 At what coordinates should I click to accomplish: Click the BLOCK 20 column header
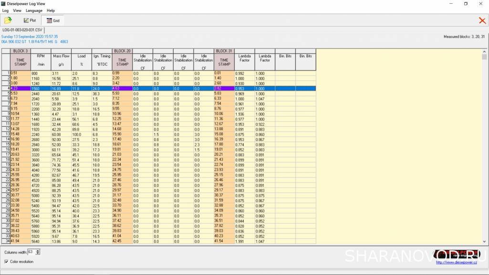coord(122,51)
